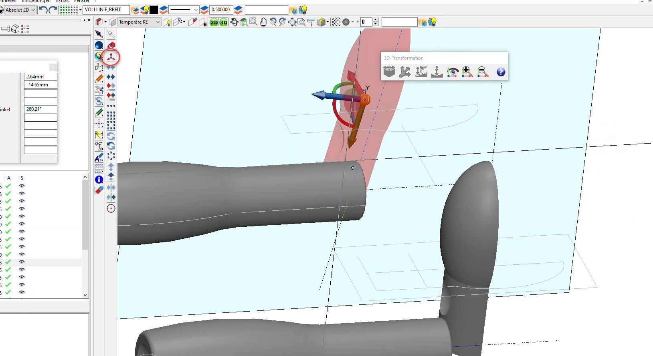The height and width of the screenshot is (356, 653).
Task: Open the Extras menu
Action: click(x=62, y=1)
